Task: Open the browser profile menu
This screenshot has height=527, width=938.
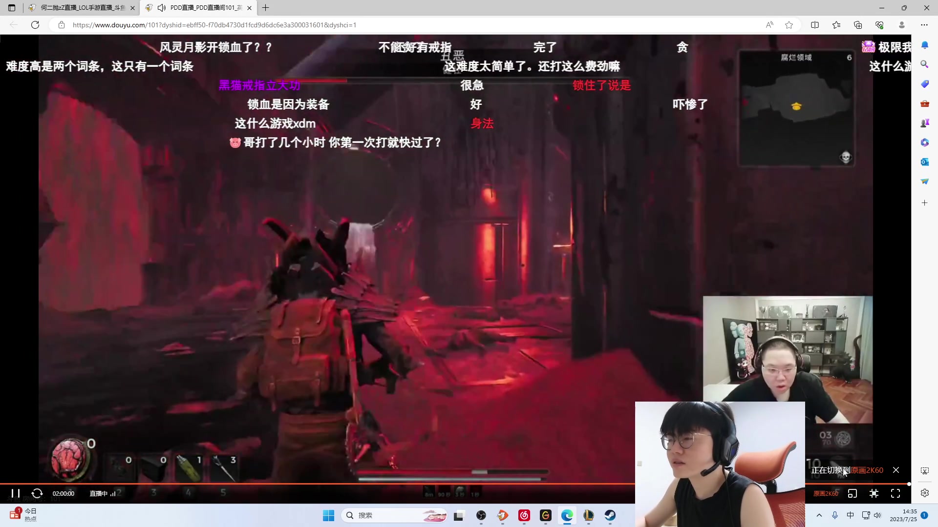Action: (902, 25)
